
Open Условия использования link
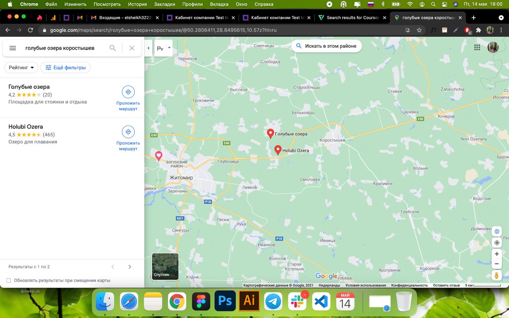[365, 285]
